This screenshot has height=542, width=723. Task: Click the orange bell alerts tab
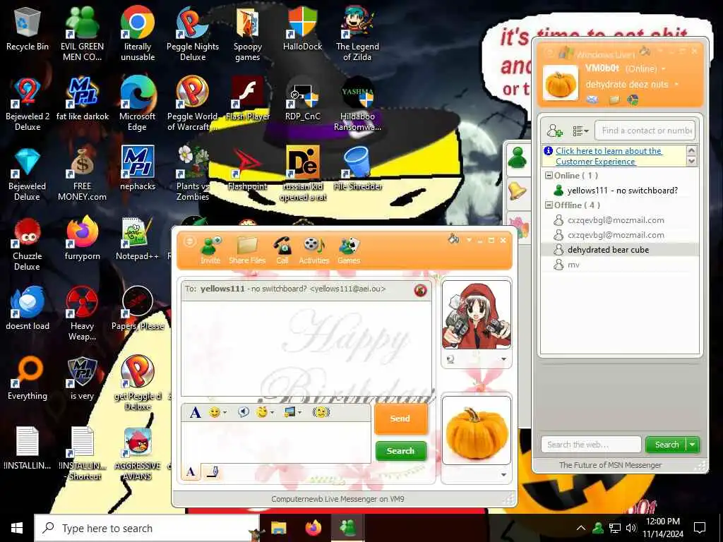(x=518, y=191)
